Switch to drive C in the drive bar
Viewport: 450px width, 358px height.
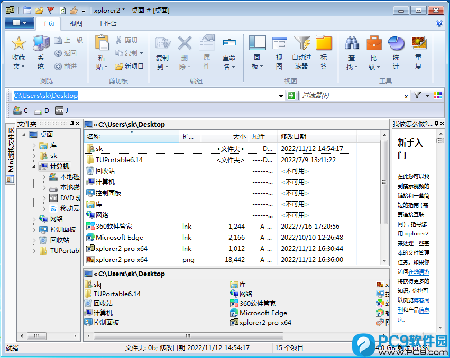(x=21, y=111)
